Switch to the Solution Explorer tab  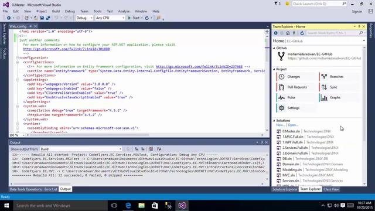(285, 189)
